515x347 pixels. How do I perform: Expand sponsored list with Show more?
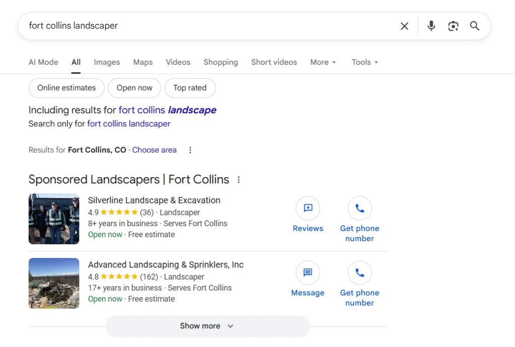(207, 326)
